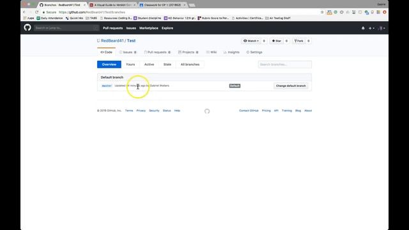Select the Overview branches filter

point(109,65)
